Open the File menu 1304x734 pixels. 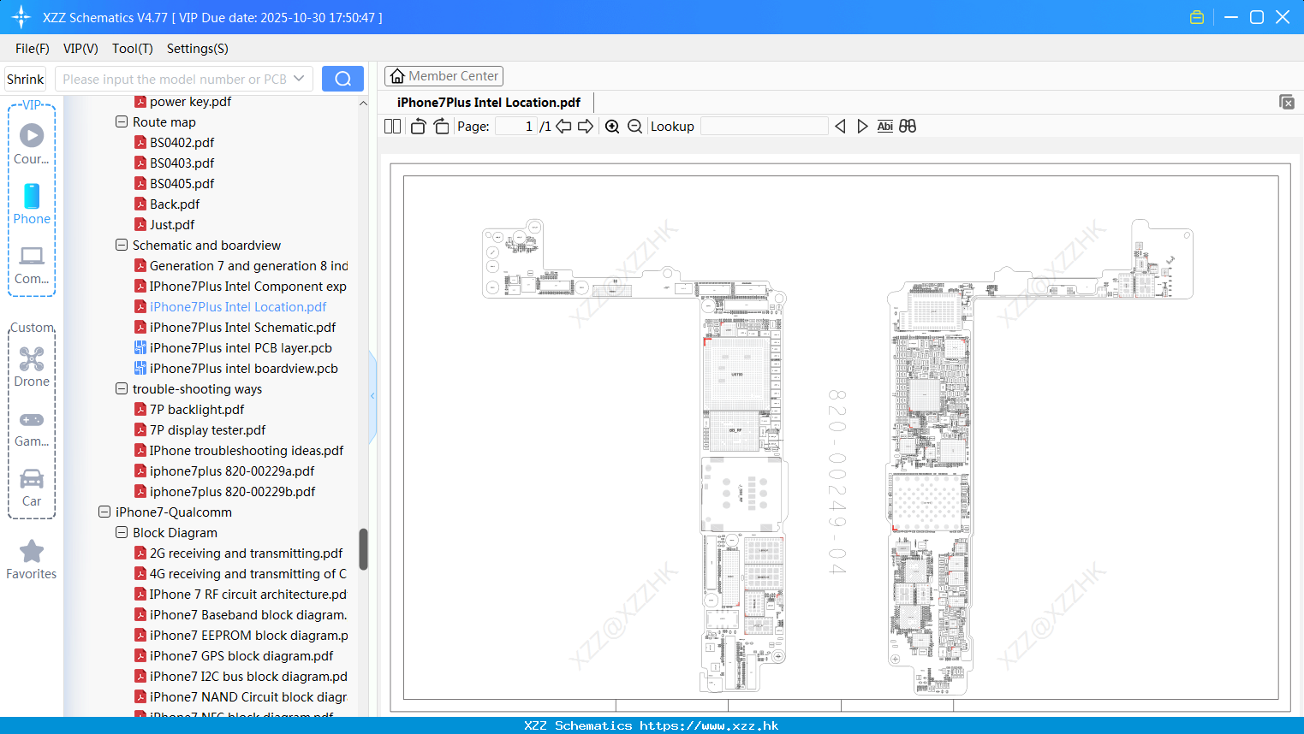click(33, 49)
